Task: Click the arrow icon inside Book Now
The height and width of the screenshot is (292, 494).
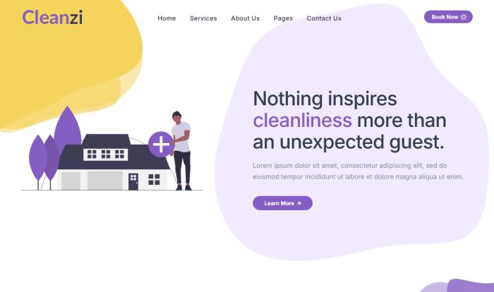Action: point(463,17)
